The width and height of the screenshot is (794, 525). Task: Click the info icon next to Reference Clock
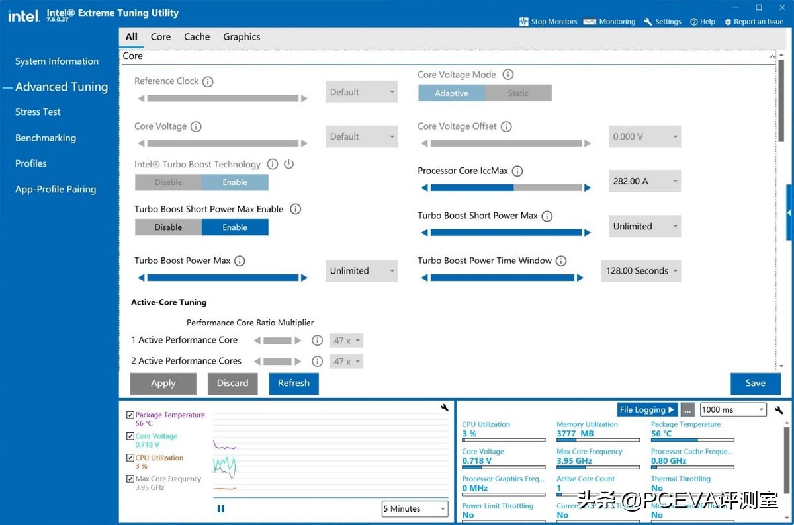pyautogui.click(x=208, y=81)
